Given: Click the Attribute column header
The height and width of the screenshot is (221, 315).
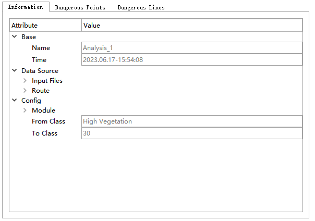Looking at the screenshot, I should tap(45, 26).
